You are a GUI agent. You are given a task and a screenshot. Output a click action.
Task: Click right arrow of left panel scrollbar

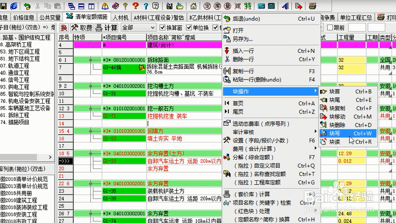50,157
